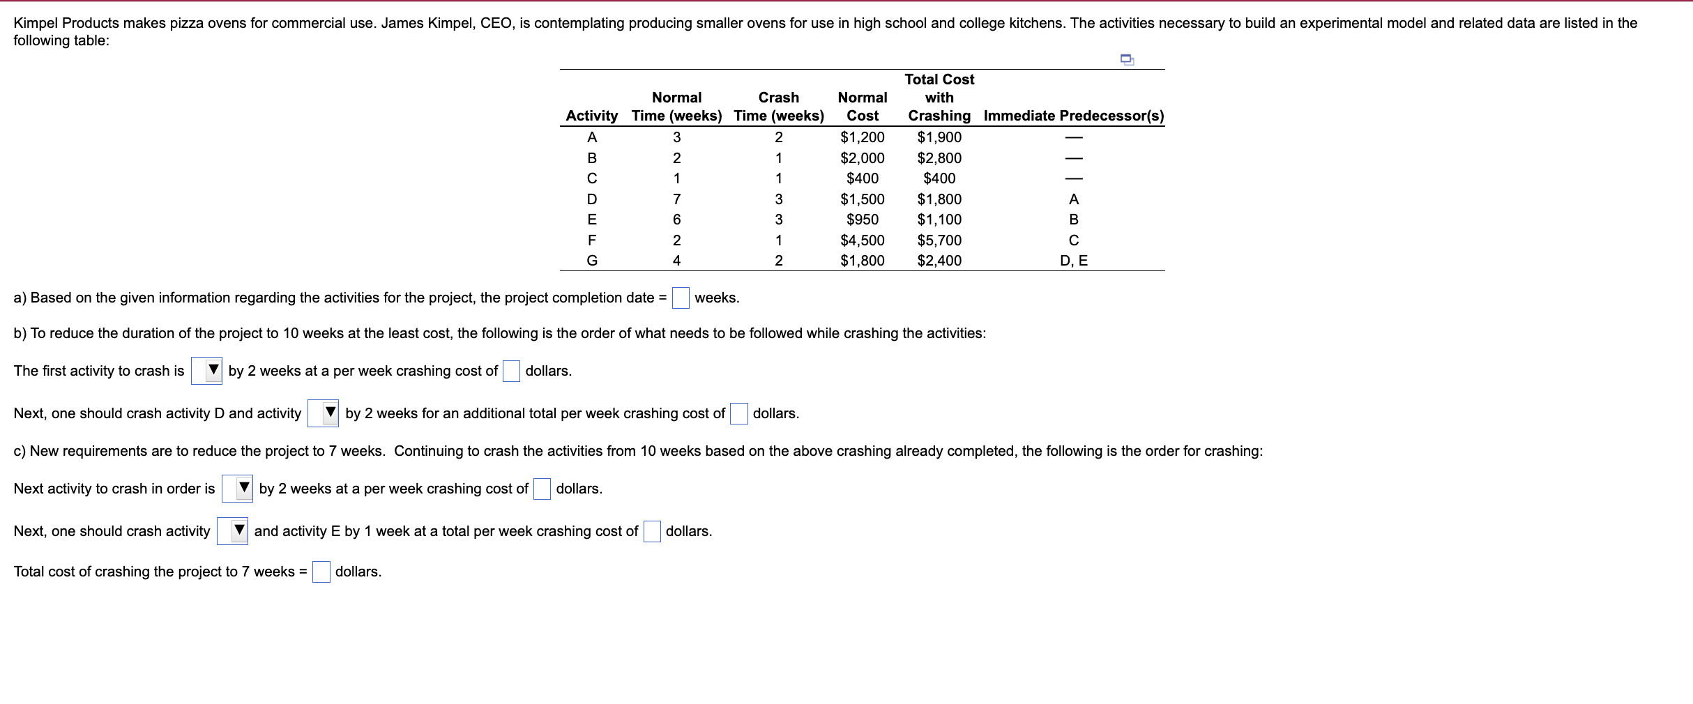Screen dimensions: 1693x704
Task: Open the 'Next activity to crash in order' dropdown
Action: tap(238, 489)
